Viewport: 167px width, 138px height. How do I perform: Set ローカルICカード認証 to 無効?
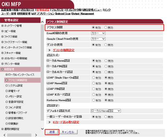coord(106,72)
